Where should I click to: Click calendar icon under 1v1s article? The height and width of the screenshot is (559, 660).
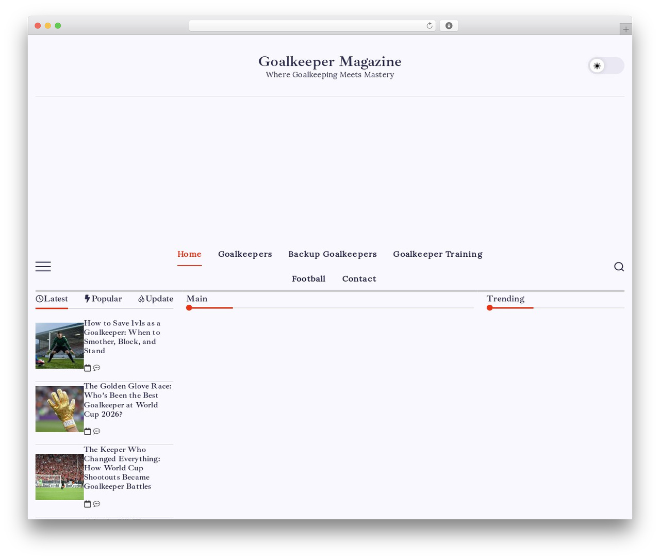coord(88,368)
